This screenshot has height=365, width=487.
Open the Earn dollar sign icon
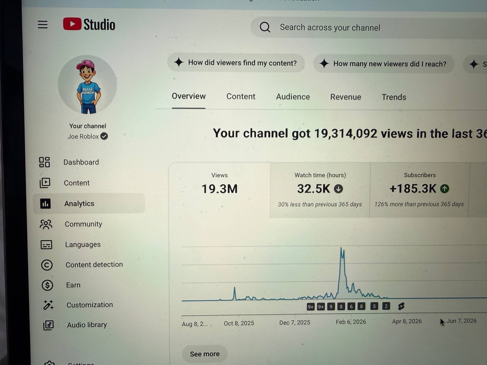tap(47, 285)
